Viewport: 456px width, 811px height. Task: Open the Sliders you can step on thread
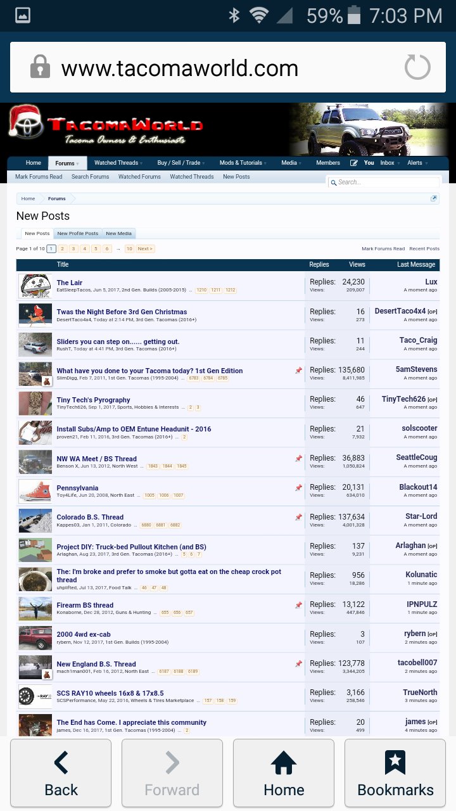[118, 342]
